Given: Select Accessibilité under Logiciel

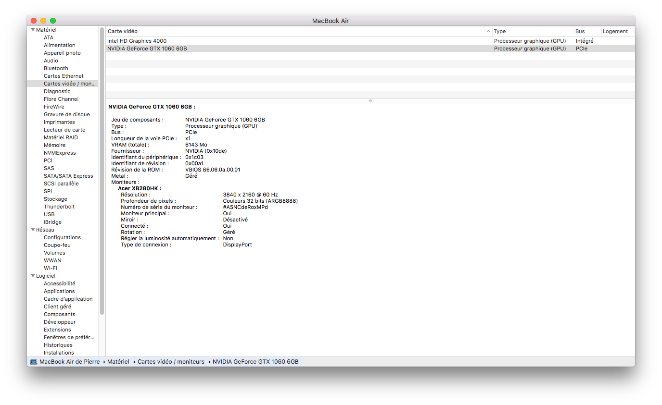Looking at the screenshot, I should coord(60,283).
